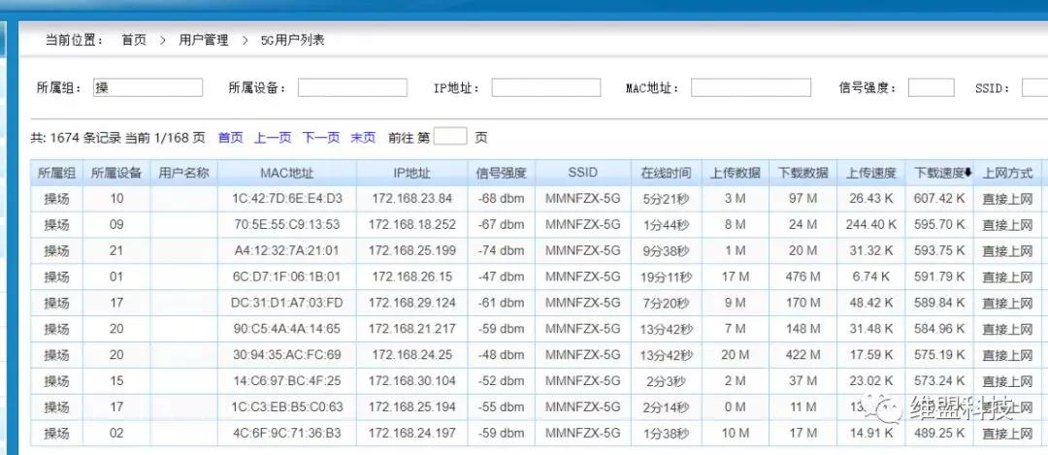Sort by 下载数据 column header

point(802,173)
